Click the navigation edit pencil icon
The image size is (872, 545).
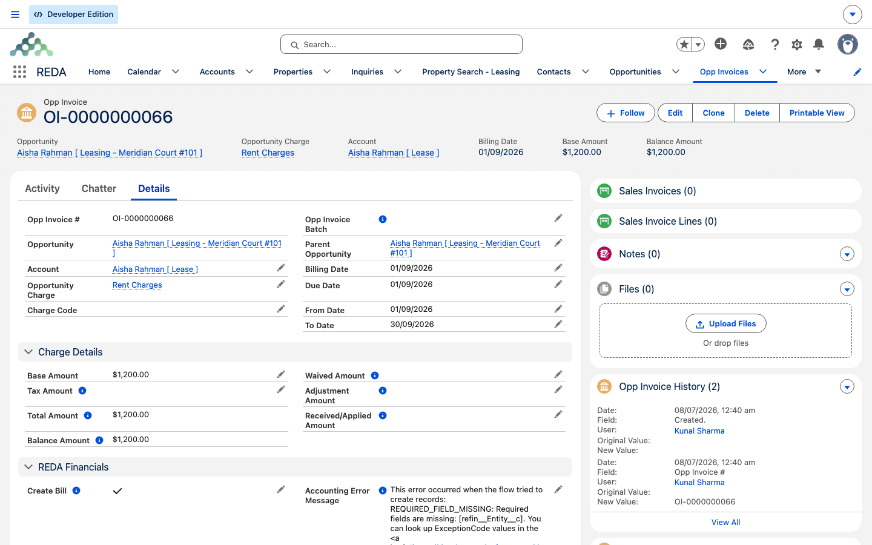click(857, 72)
